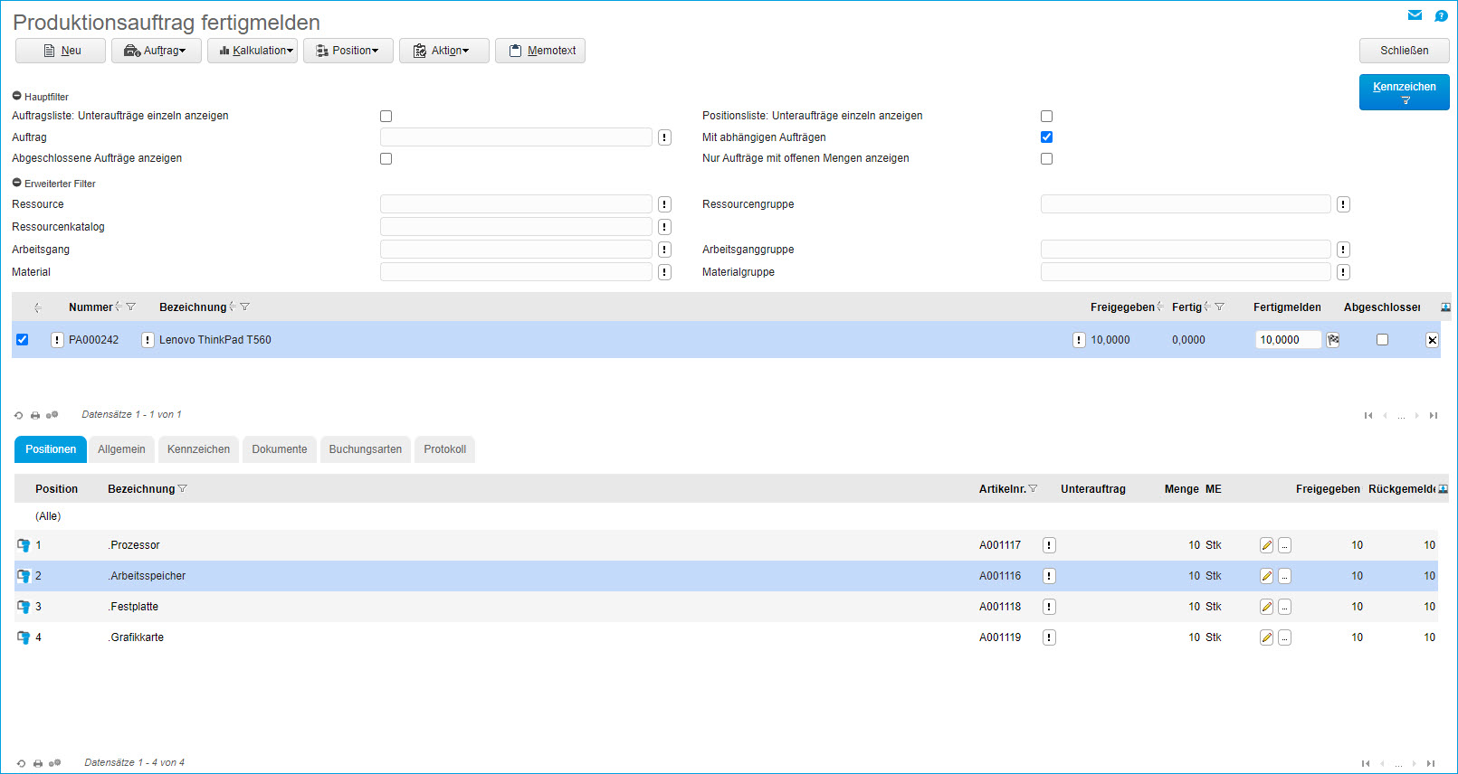Click the position icon in the Festplatte row
This screenshot has width=1458, height=774.
(x=24, y=607)
